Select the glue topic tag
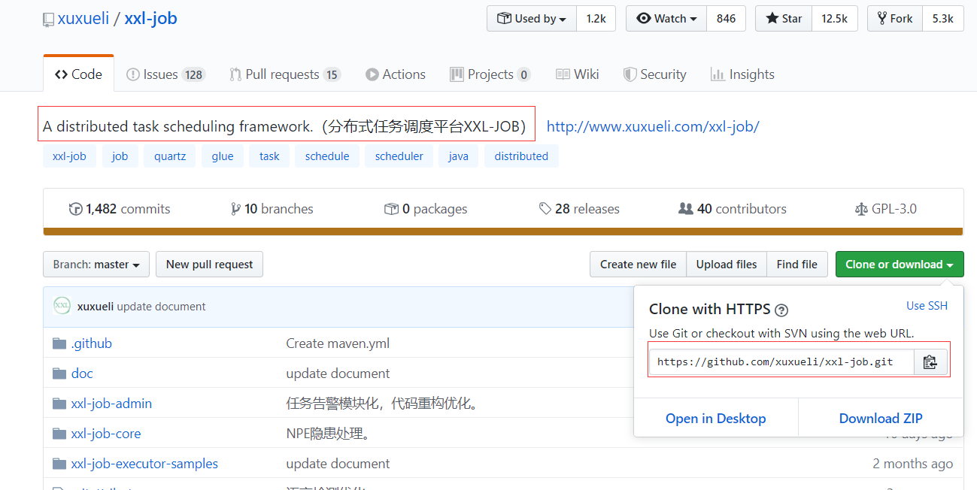 pyautogui.click(x=223, y=156)
